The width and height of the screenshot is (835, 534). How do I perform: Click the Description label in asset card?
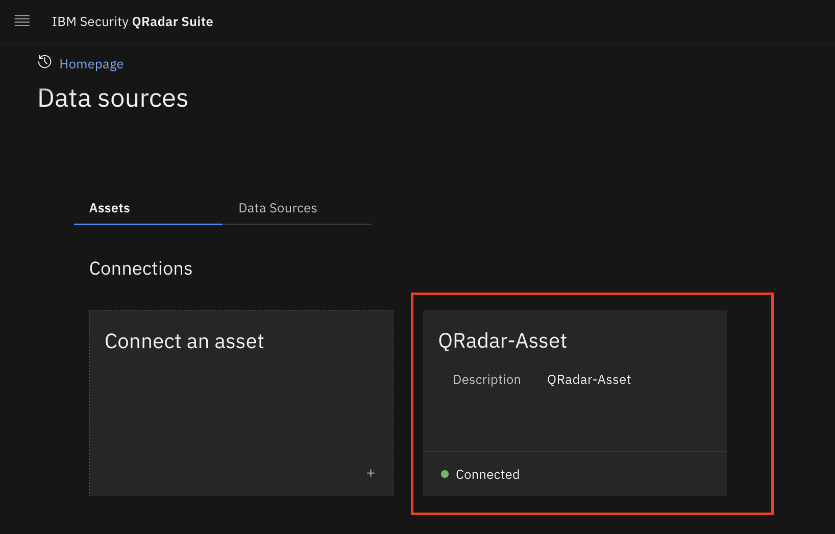tap(486, 380)
